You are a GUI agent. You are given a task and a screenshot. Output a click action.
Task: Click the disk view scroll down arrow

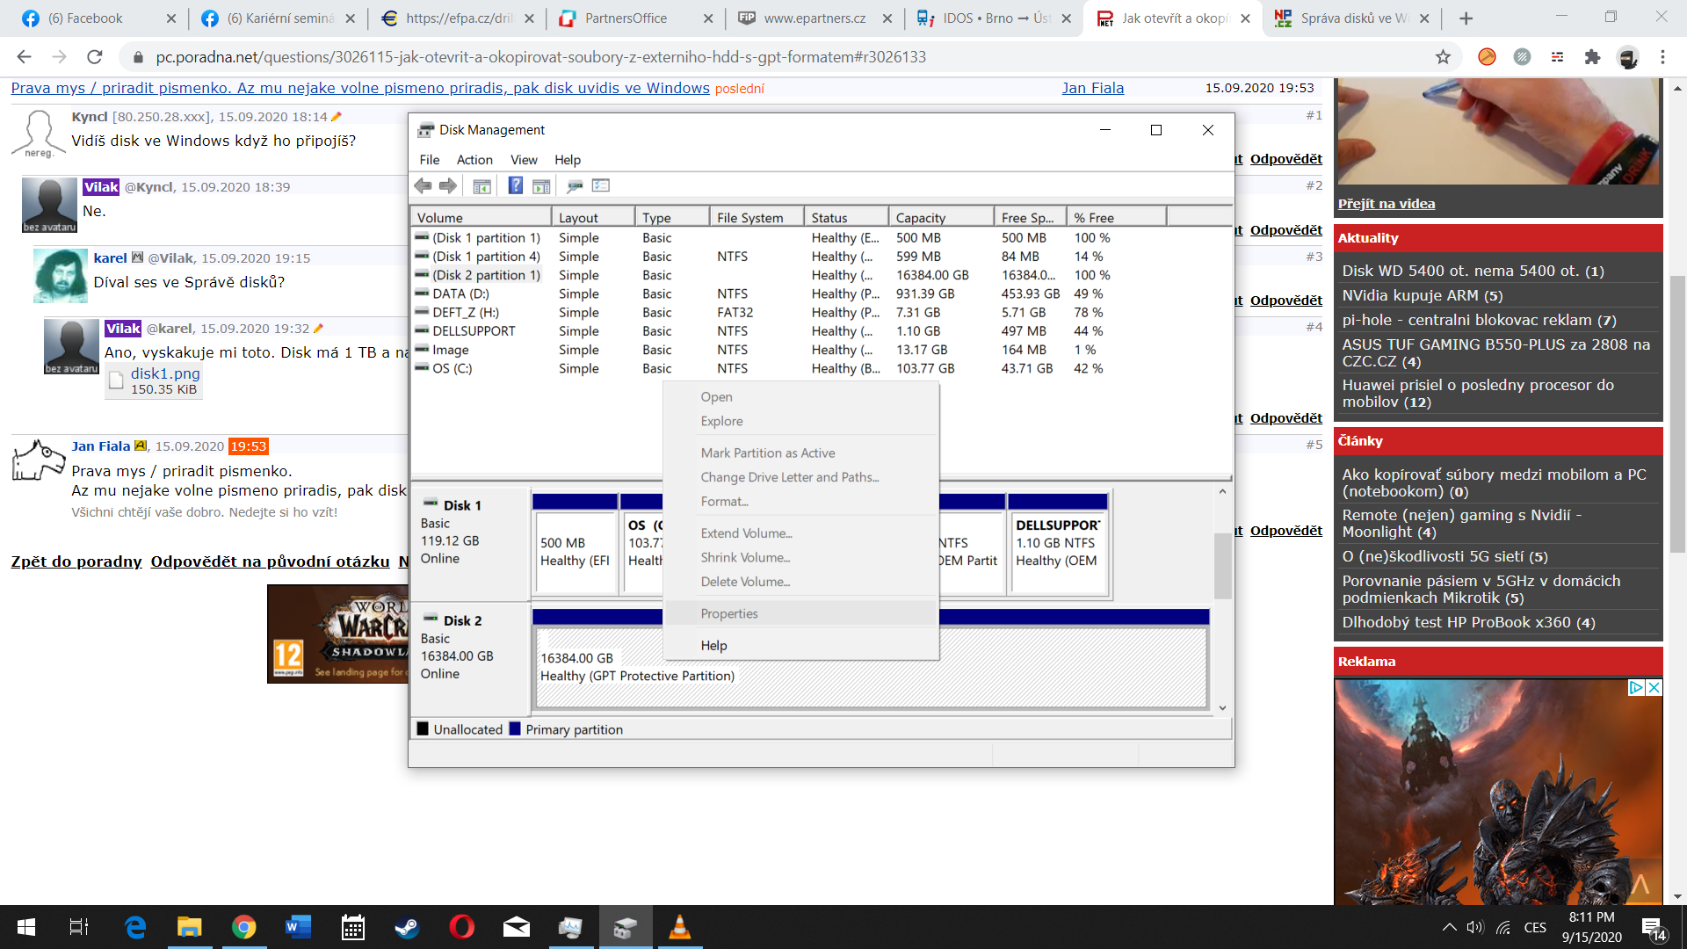[1222, 708]
